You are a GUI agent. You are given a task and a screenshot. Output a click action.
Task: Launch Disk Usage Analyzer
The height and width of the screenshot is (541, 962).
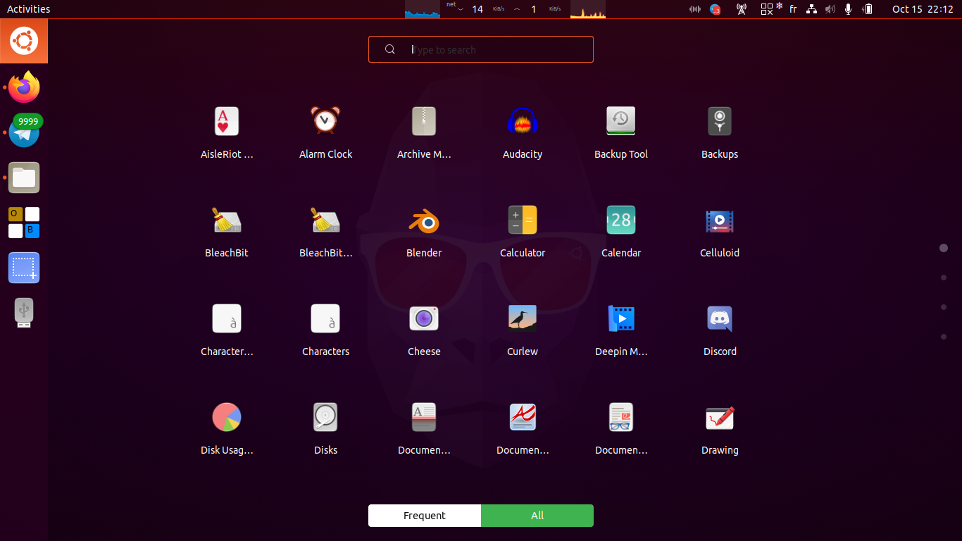[x=227, y=428]
